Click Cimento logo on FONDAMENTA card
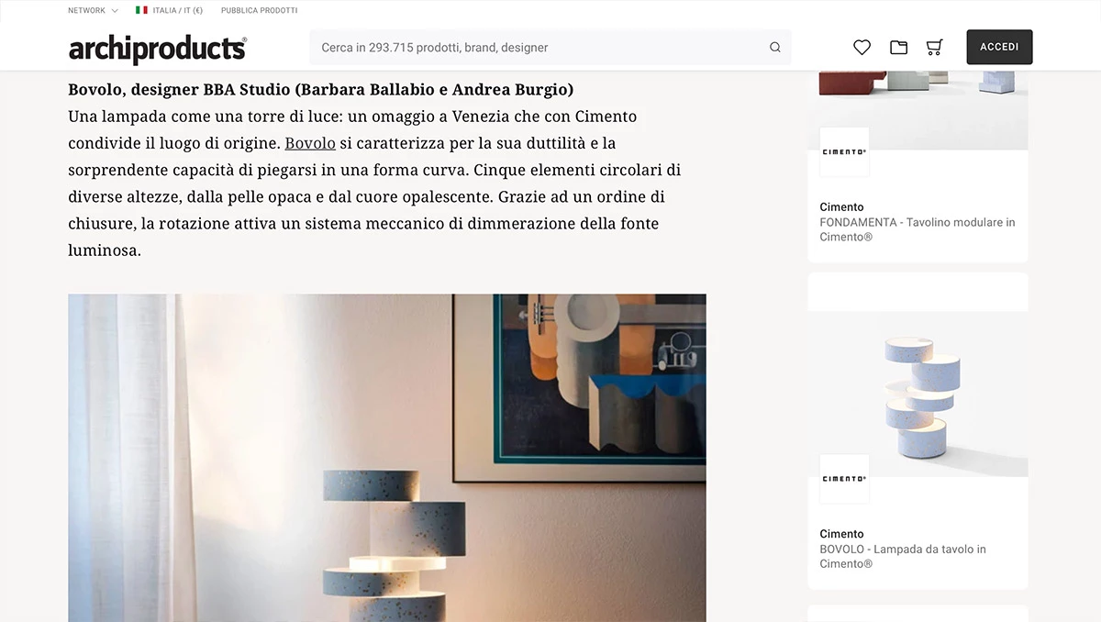1101x622 pixels. [844, 152]
